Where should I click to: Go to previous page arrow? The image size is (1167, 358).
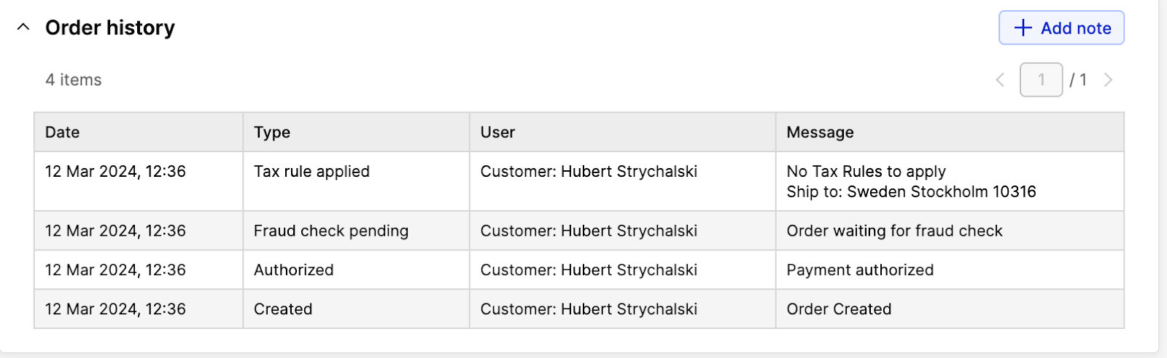(1000, 80)
